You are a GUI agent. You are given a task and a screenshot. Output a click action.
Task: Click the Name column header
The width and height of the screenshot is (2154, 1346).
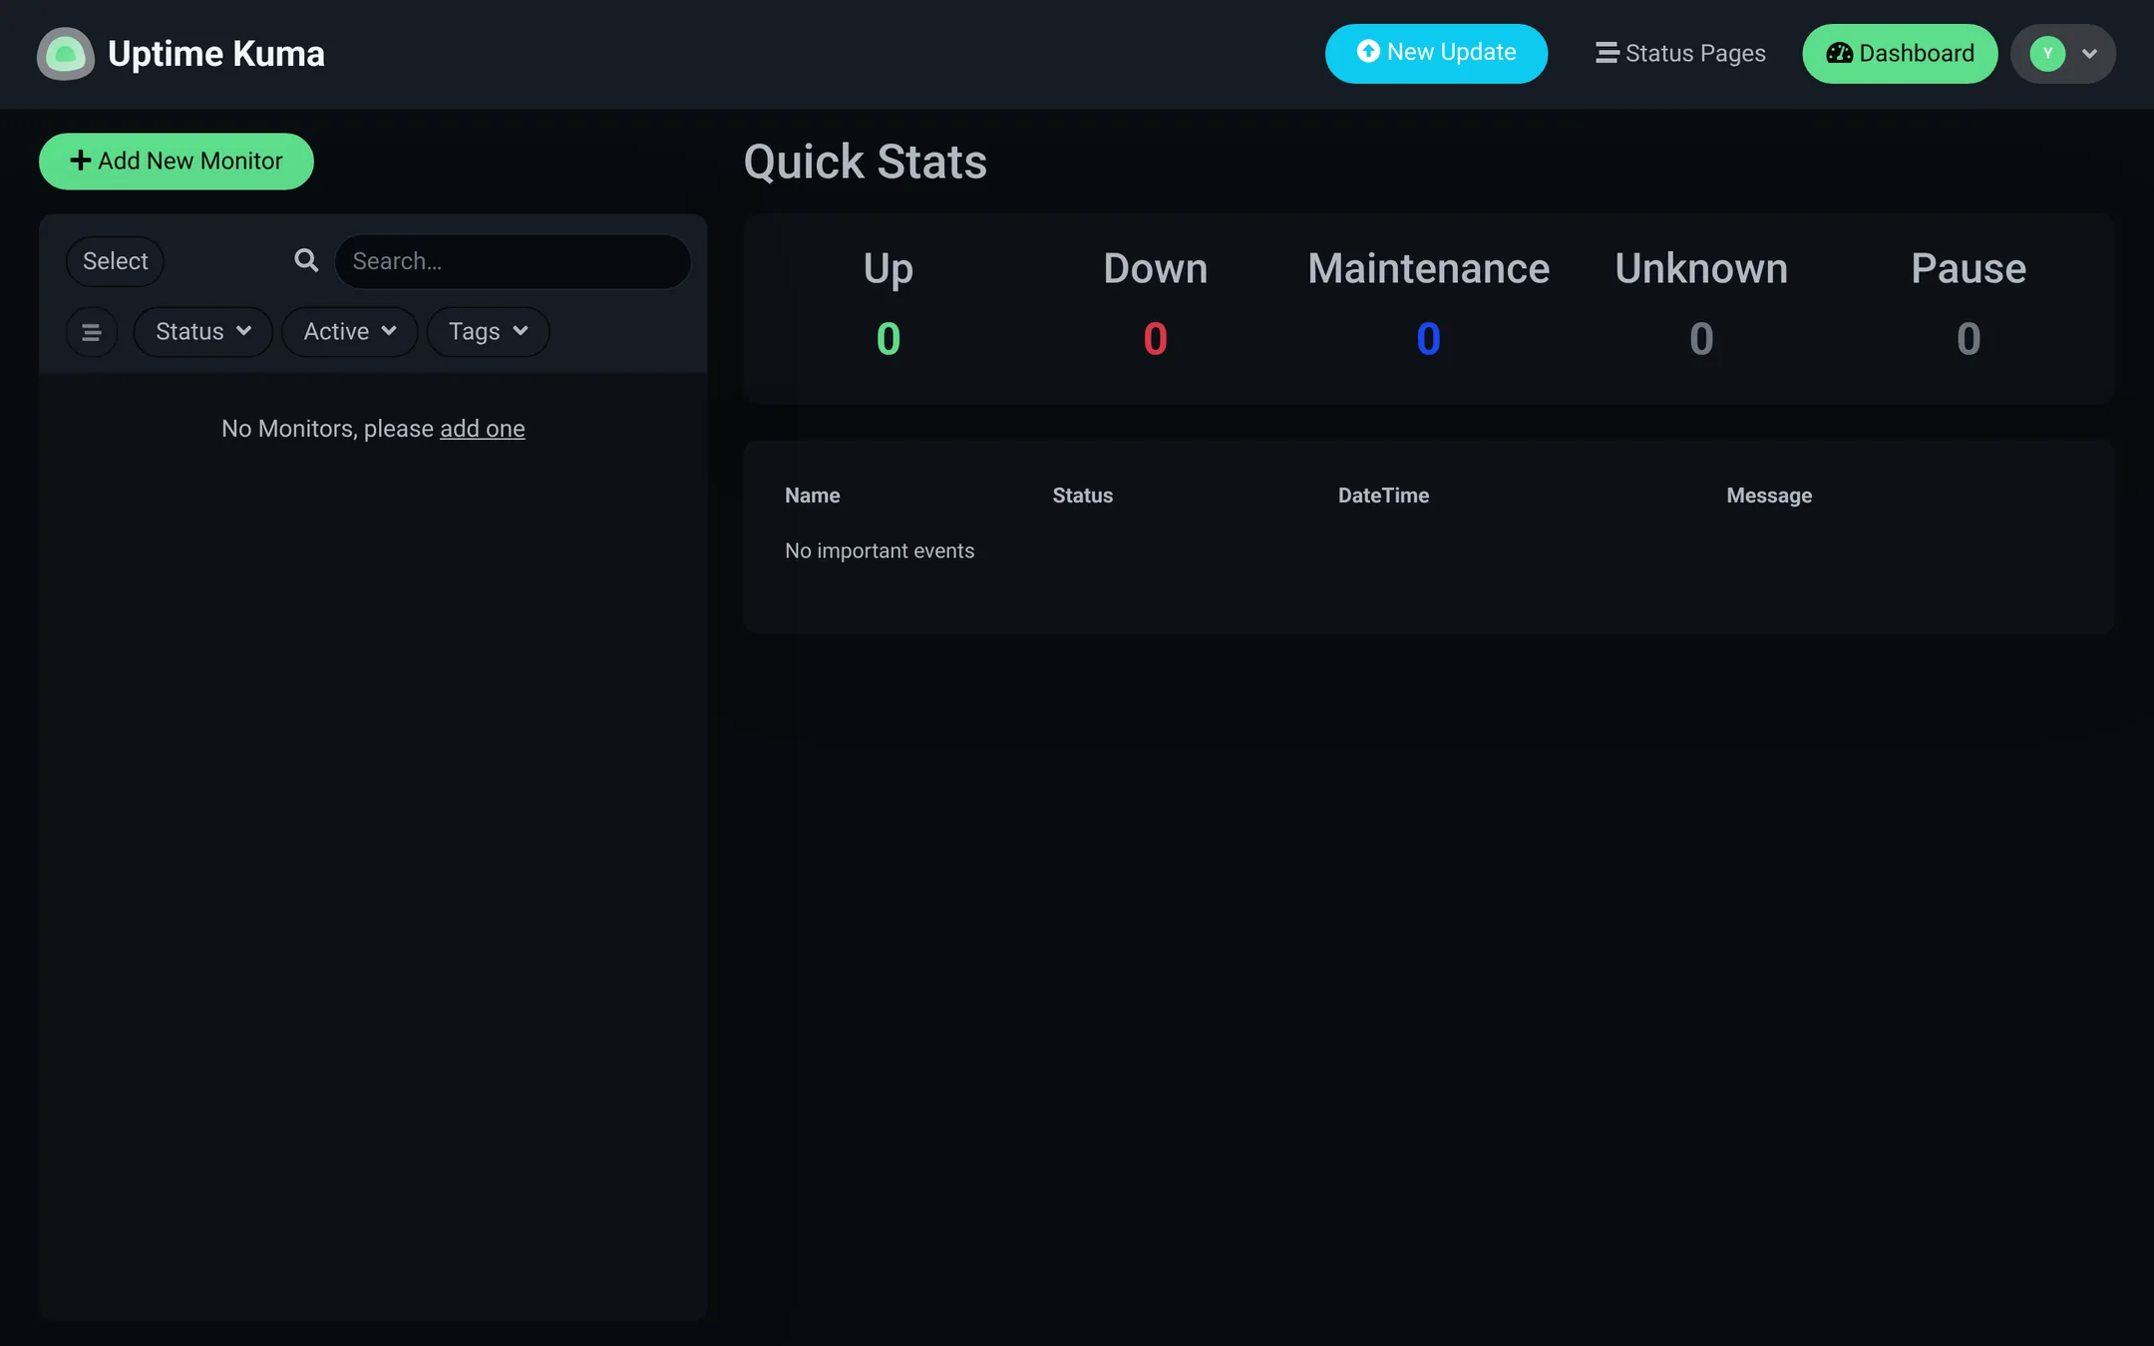(x=812, y=496)
